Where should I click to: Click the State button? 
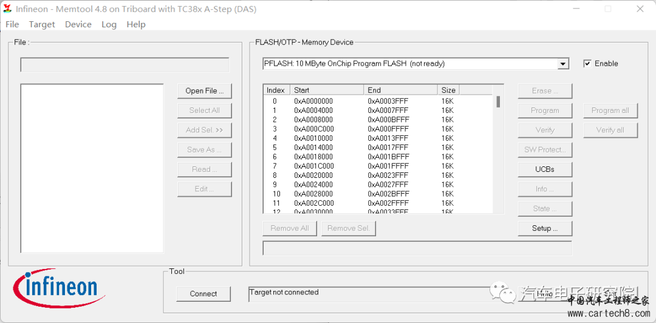point(545,209)
